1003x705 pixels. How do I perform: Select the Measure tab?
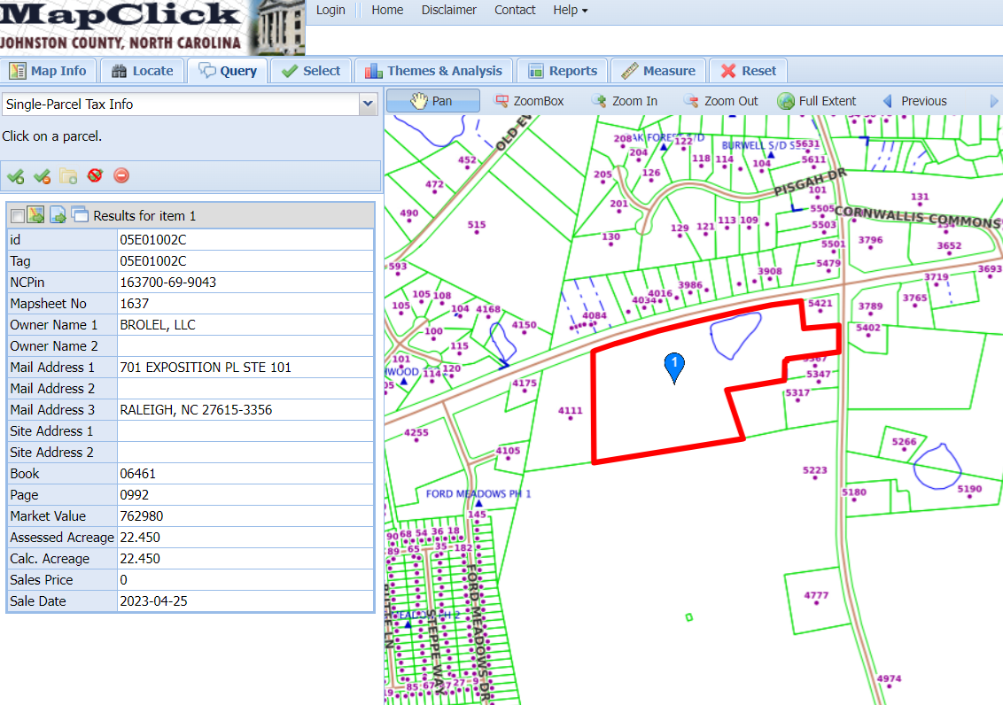(658, 71)
